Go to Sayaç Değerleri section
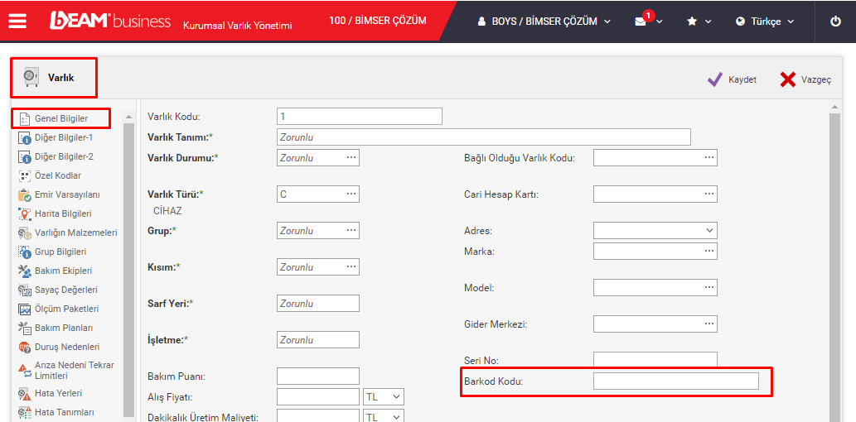 coord(66,290)
